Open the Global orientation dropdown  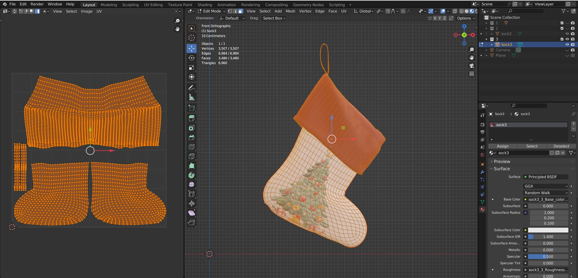point(364,11)
